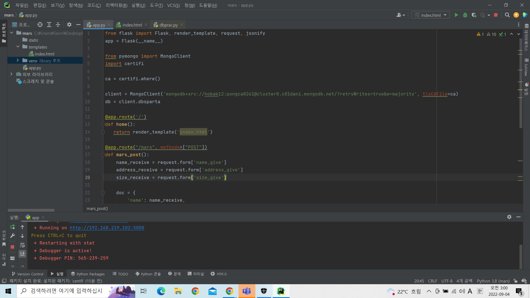Open editor tabs more options menu

point(519,25)
